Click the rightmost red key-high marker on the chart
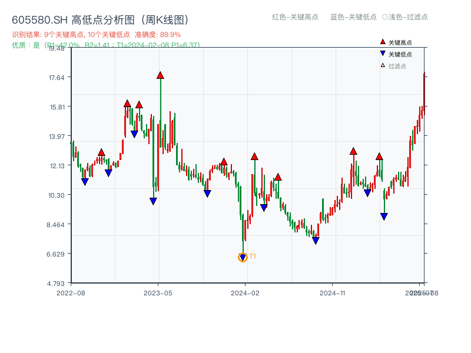471x353 pixels. point(379,156)
